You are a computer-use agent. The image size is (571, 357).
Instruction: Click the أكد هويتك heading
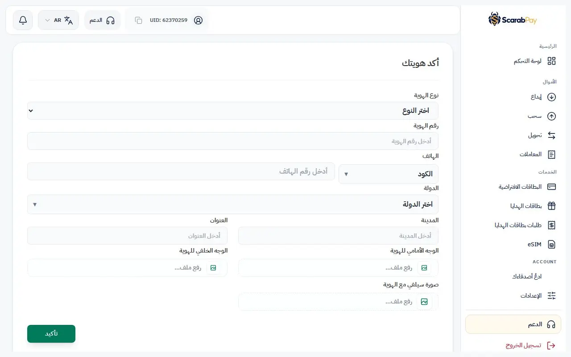pyautogui.click(x=420, y=63)
